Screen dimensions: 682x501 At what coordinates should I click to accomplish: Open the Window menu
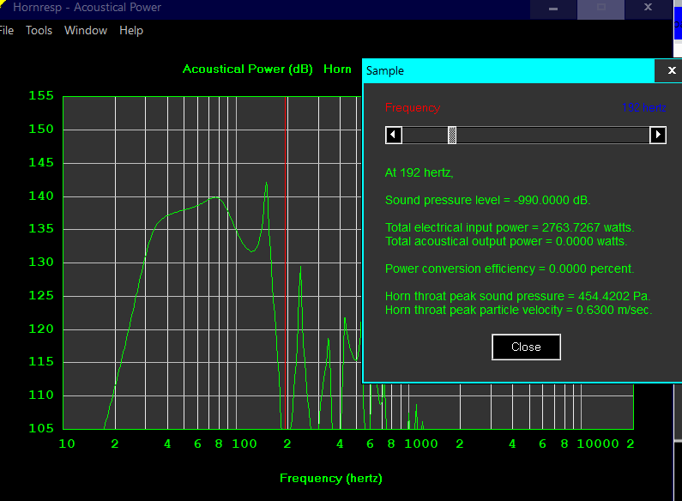(x=86, y=30)
